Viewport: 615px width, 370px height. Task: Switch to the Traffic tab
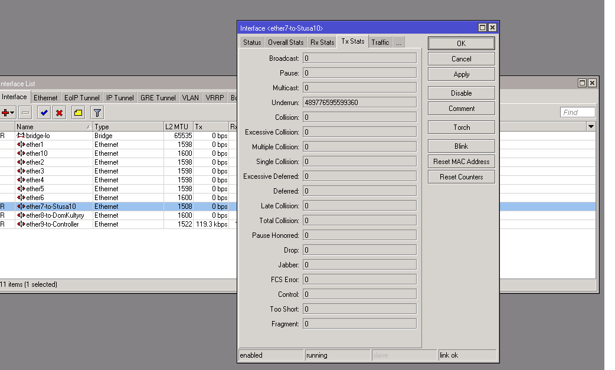pyautogui.click(x=380, y=42)
